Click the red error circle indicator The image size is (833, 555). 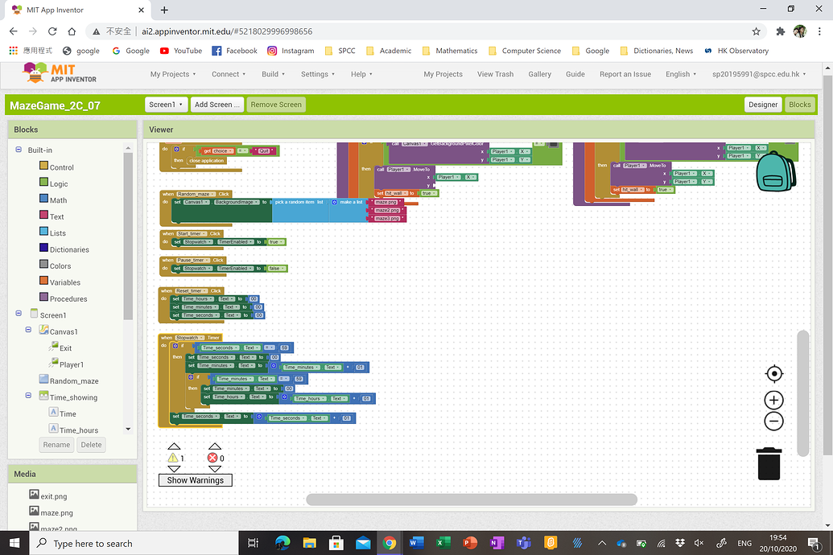(213, 458)
